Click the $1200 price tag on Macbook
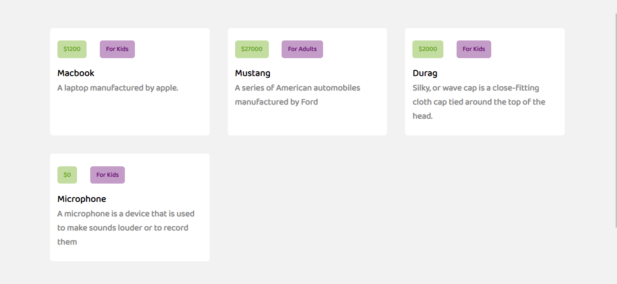This screenshot has height=284, width=617. click(x=72, y=49)
